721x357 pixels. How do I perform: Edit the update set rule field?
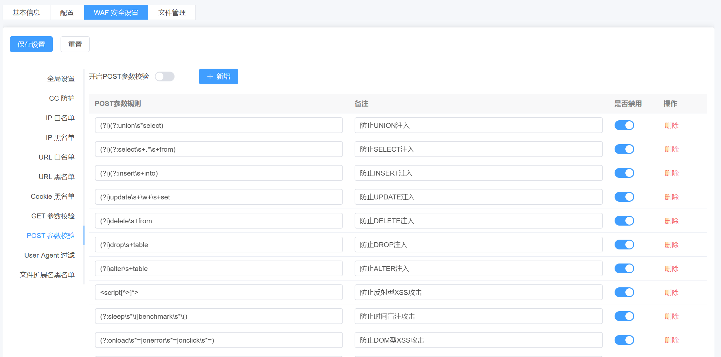click(219, 197)
